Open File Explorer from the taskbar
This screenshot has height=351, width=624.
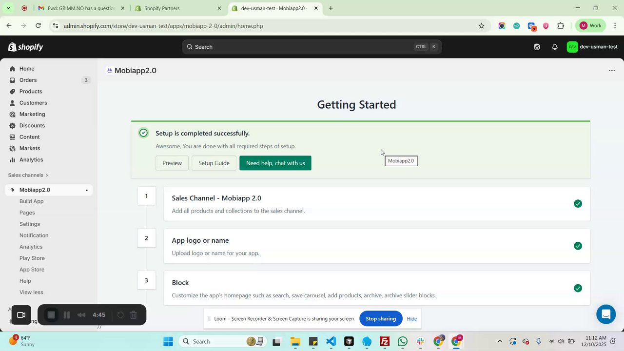click(x=295, y=342)
